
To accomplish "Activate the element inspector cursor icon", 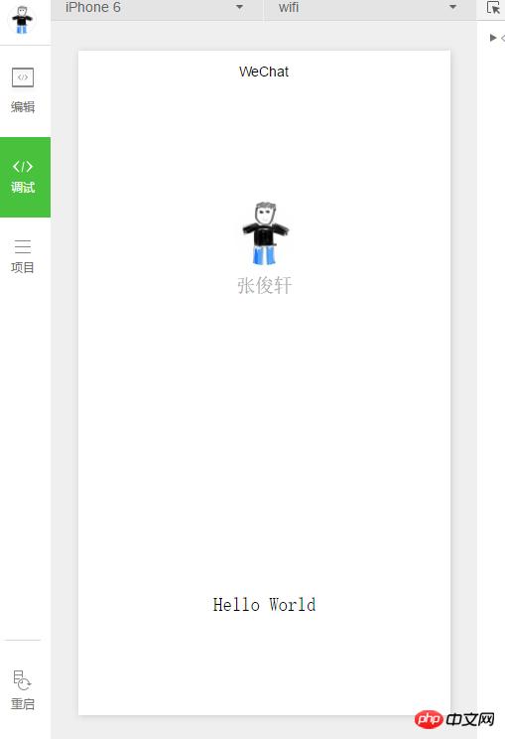I will (493, 8).
